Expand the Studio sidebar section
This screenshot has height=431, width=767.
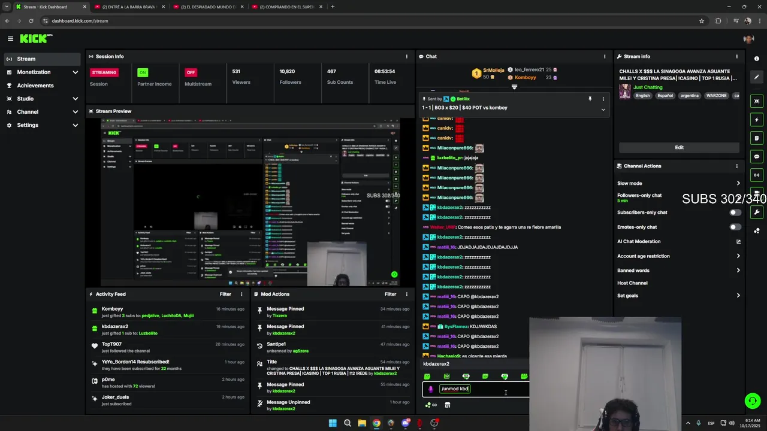(x=75, y=99)
